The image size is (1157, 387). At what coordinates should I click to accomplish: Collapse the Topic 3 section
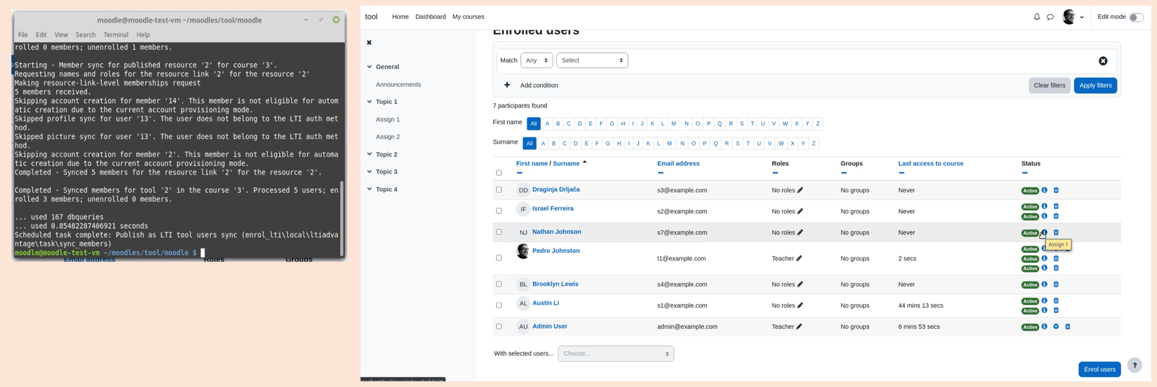tap(370, 172)
